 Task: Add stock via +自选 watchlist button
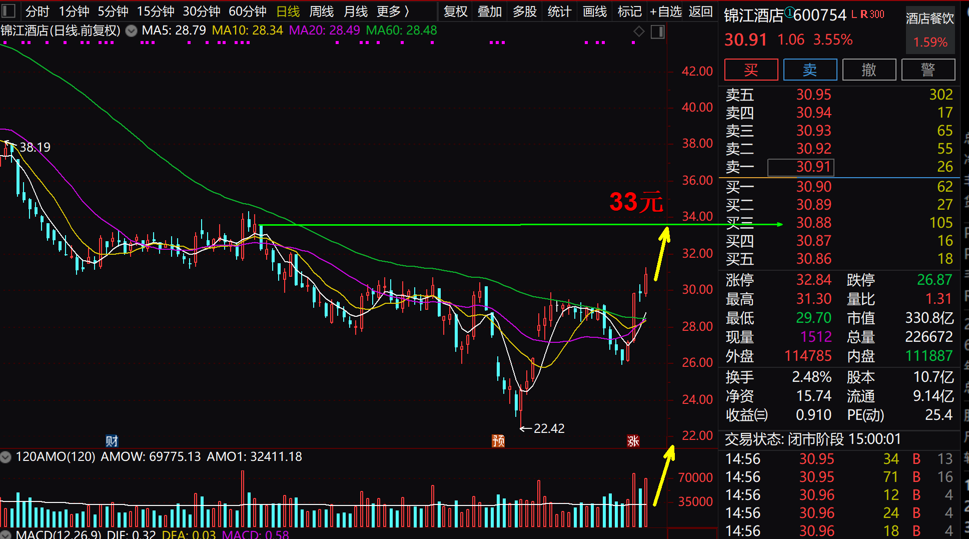click(x=665, y=11)
